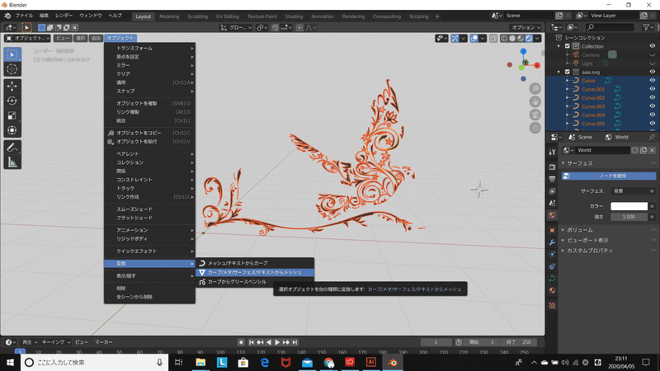Toggle X-ray display in viewport
The height and width of the screenshot is (371, 660).
coord(493,38)
